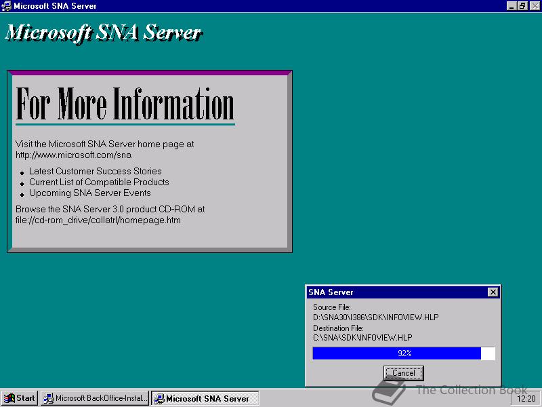Click the BackOffice installer taskbar icon
The width and height of the screenshot is (542, 407).
(x=49, y=398)
